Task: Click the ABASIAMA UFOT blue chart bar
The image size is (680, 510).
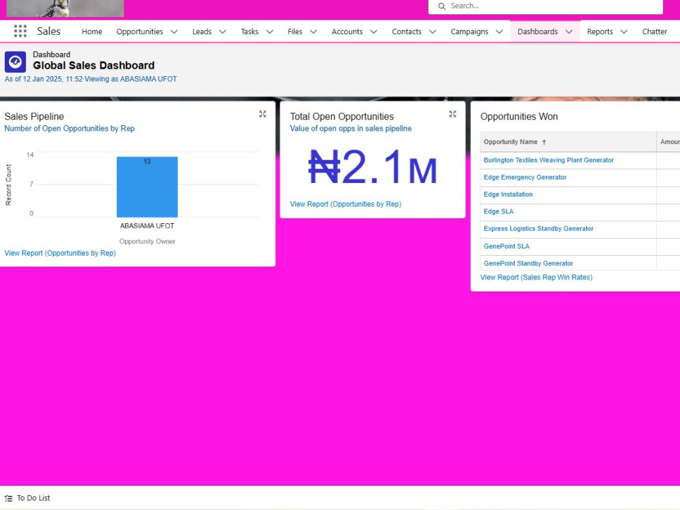Action: click(147, 187)
